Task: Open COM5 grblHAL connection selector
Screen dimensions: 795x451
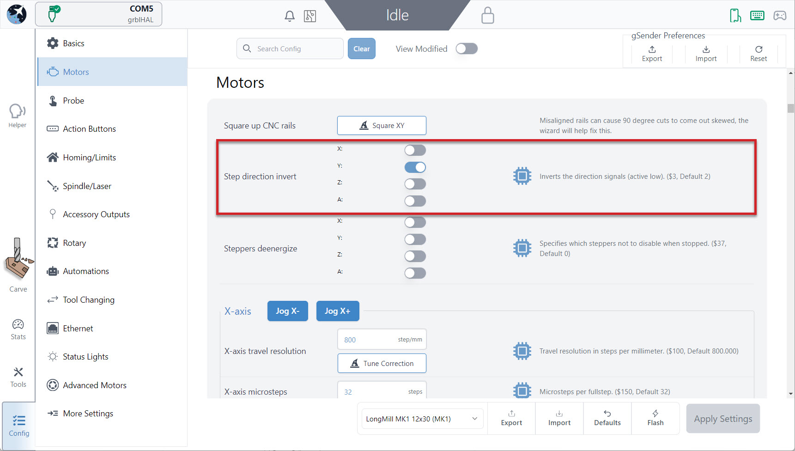Action: coord(99,14)
